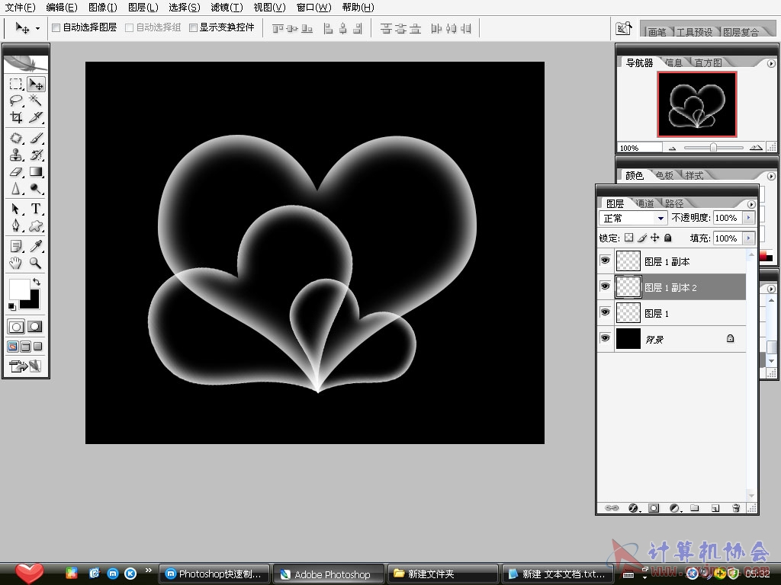Open the 图像(I) menu
The image size is (781, 585).
(x=103, y=8)
